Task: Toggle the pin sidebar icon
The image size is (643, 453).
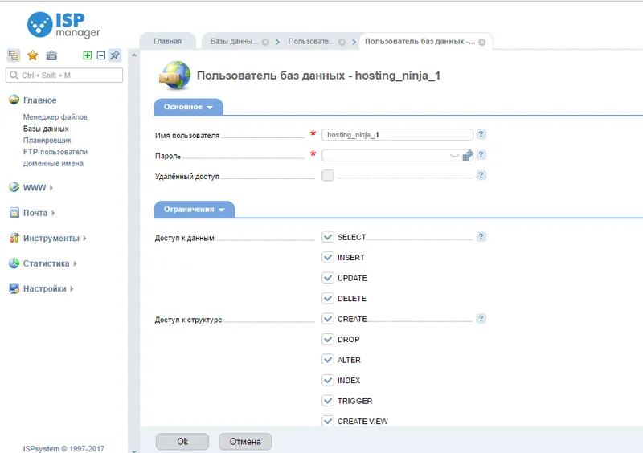Action: click(x=115, y=55)
